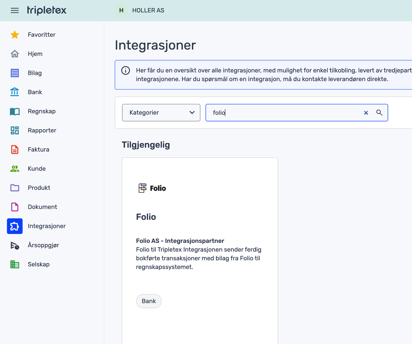Select Kunde in the sidebar
This screenshot has height=344, width=412.
coord(37,169)
